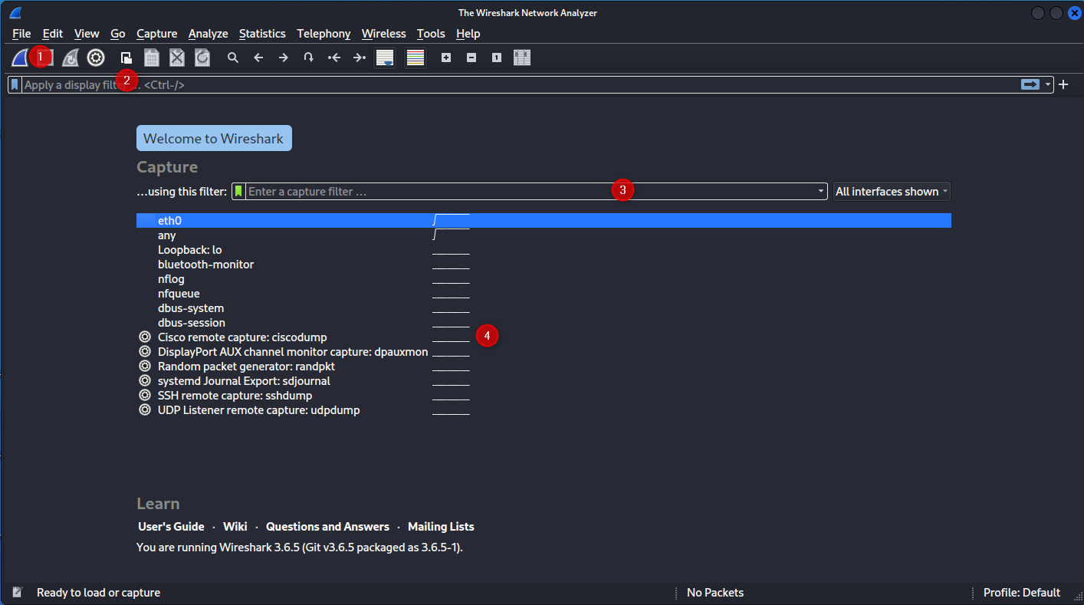This screenshot has width=1084, height=605.
Task: Toggle packet list colorization
Action: pos(416,58)
